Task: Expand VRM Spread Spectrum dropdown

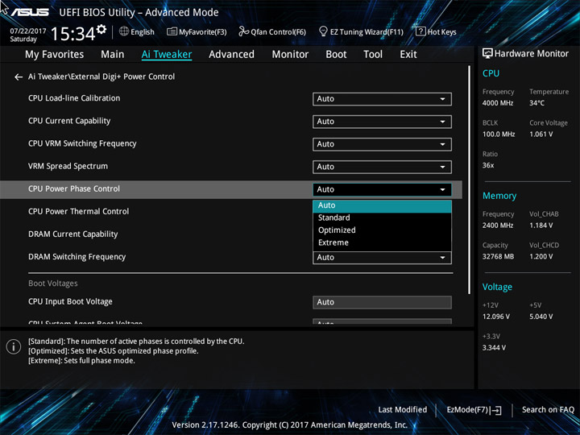Action: [382, 167]
